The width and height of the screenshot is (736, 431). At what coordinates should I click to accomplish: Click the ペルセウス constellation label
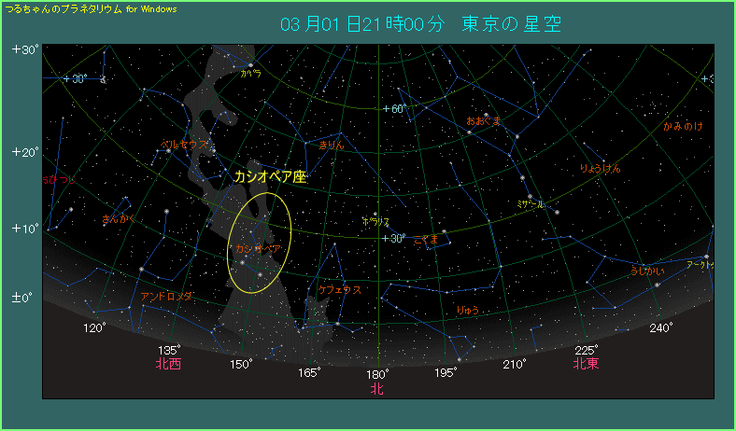click(x=186, y=145)
